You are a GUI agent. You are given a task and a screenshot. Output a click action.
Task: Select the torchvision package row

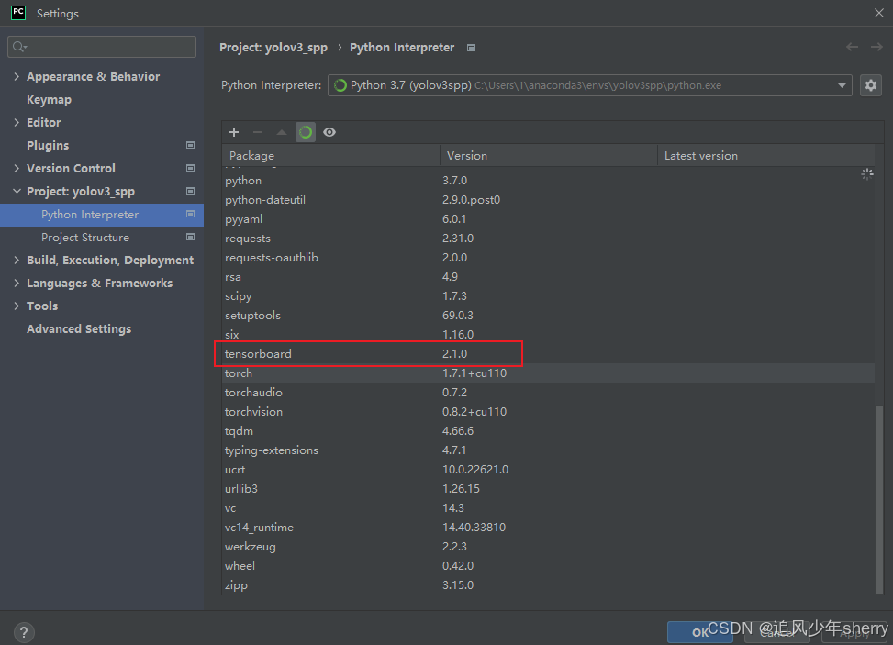(549, 412)
